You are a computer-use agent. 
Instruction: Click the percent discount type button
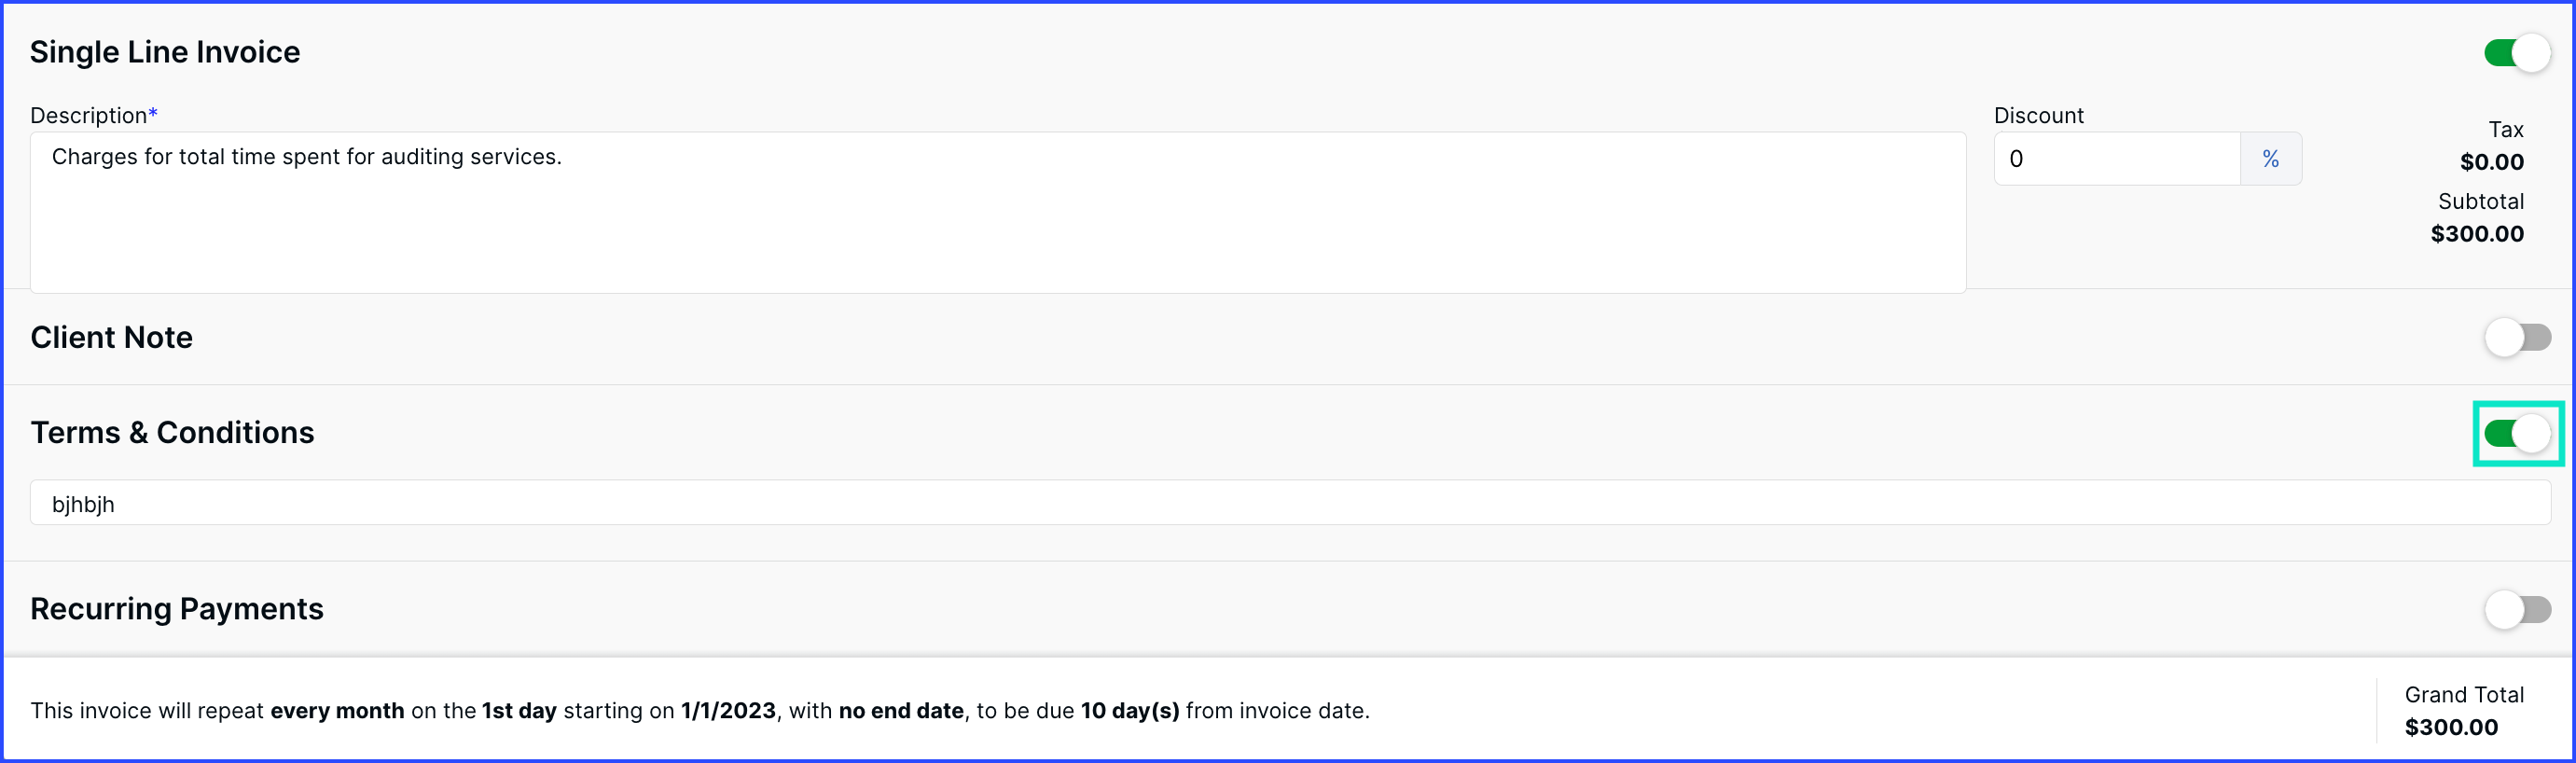click(2270, 159)
